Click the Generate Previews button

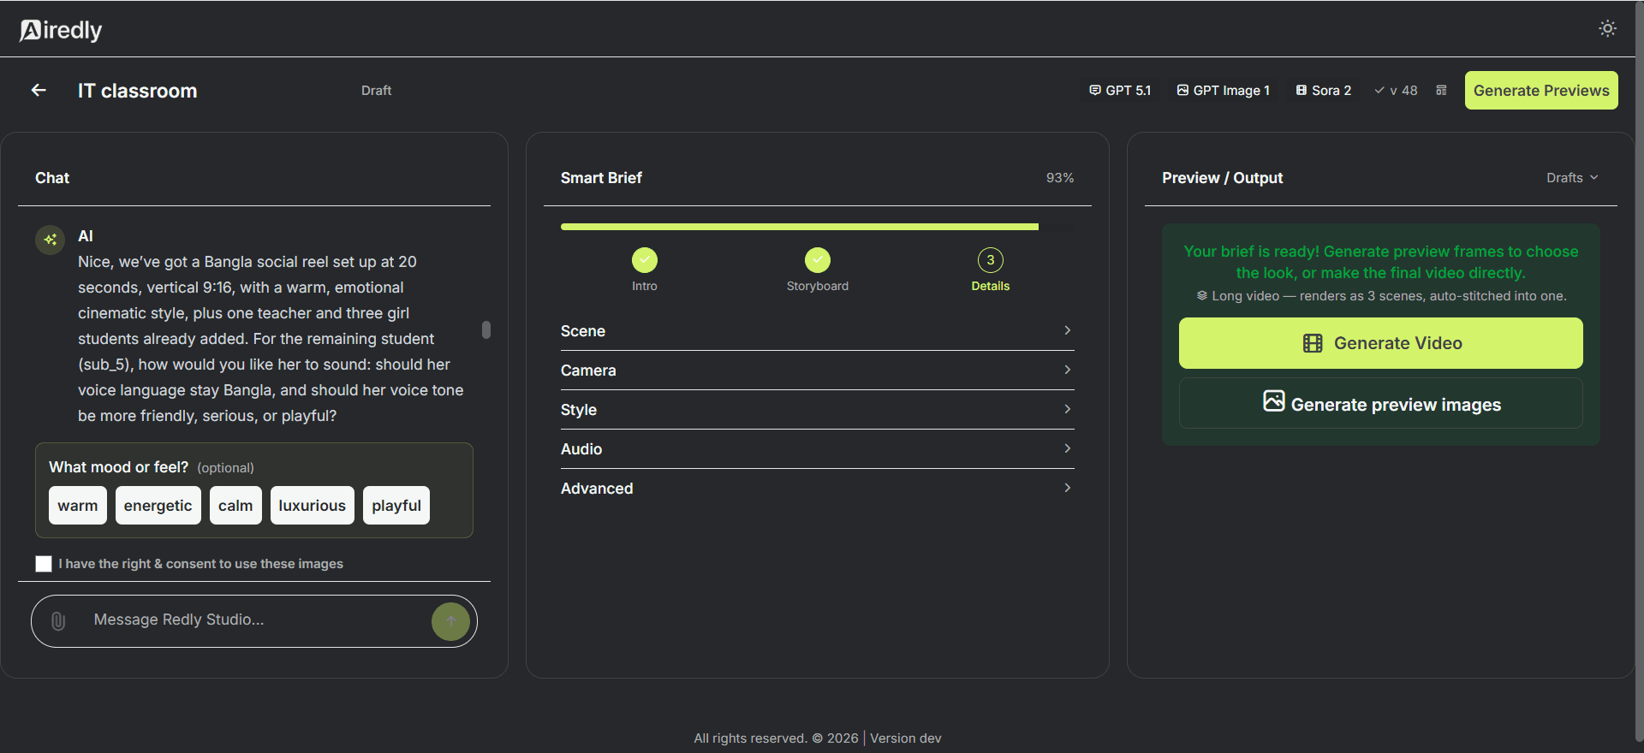[1541, 90]
